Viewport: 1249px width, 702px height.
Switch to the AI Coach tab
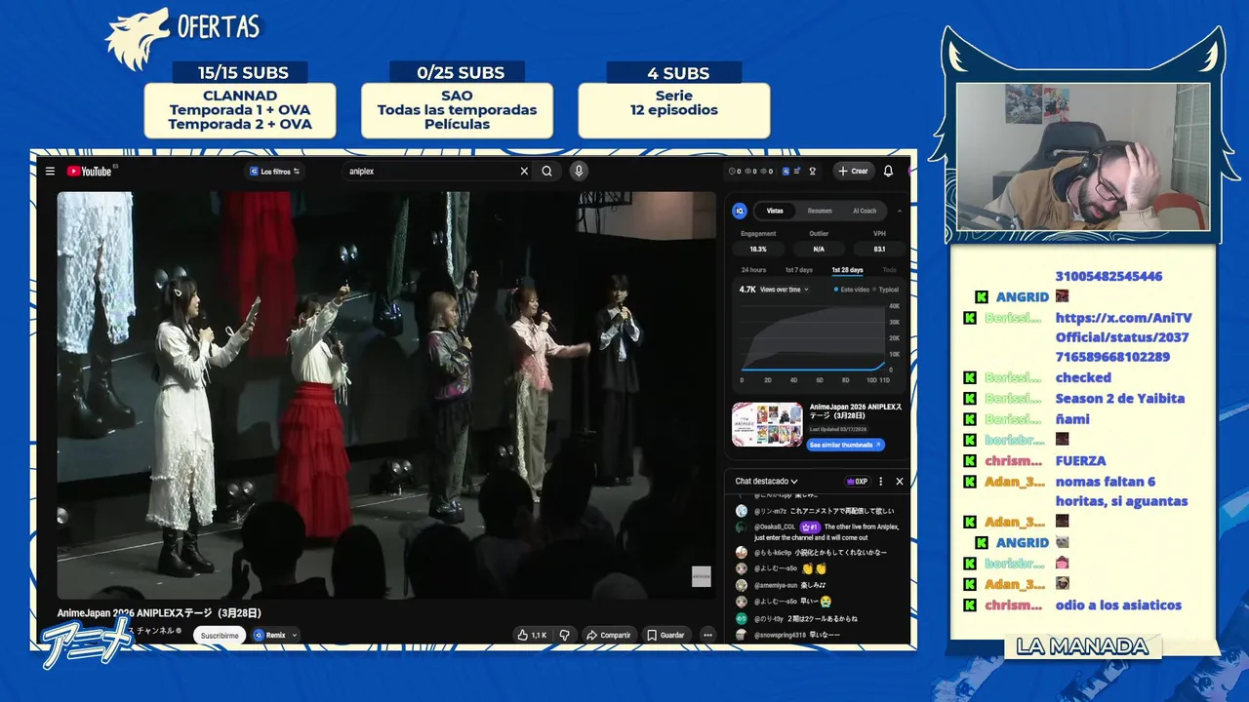coord(865,211)
